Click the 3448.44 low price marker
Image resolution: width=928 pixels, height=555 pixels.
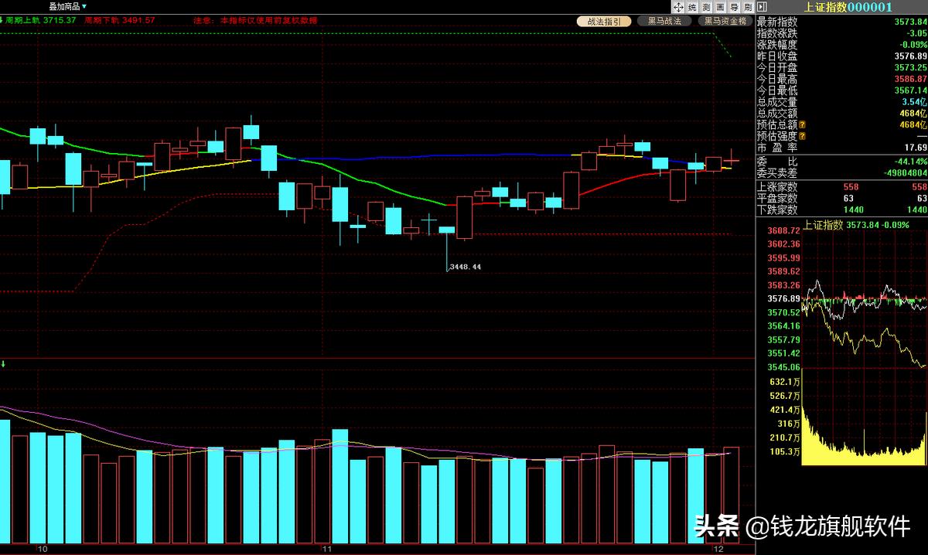[465, 267]
